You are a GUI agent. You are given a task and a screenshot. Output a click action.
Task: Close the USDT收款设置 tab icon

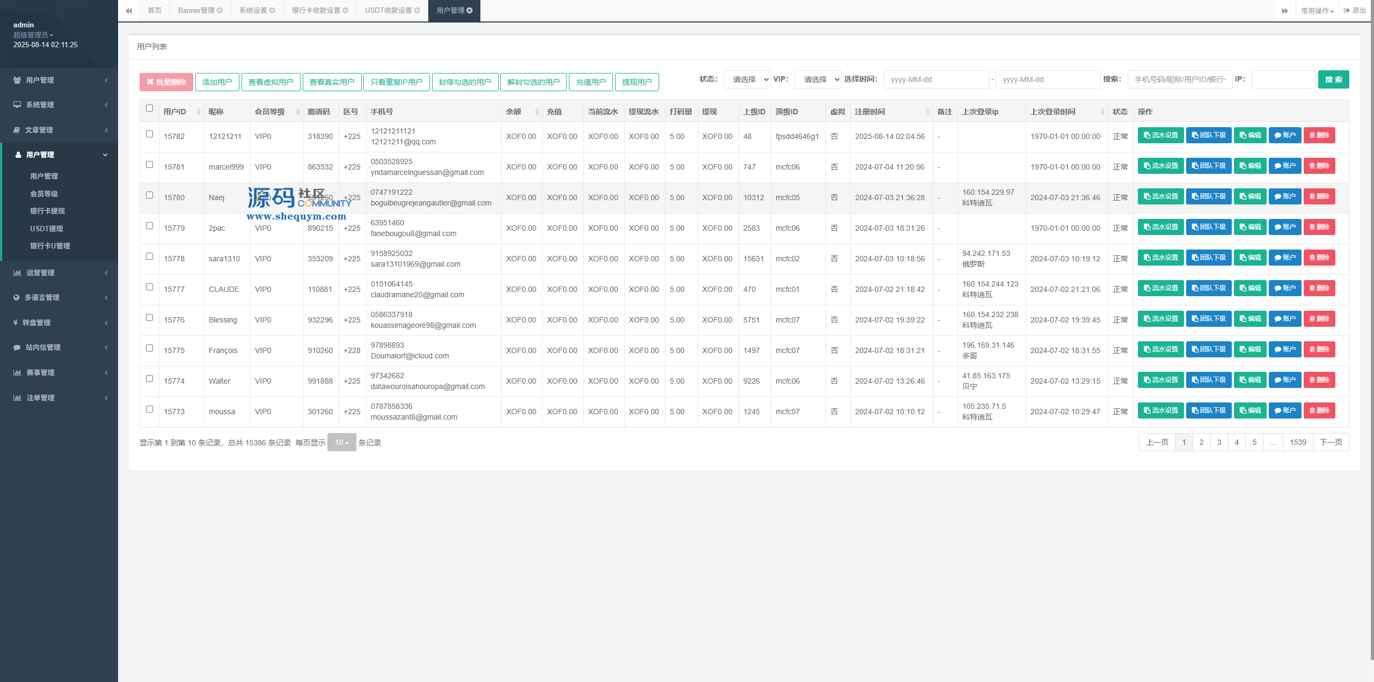(417, 10)
